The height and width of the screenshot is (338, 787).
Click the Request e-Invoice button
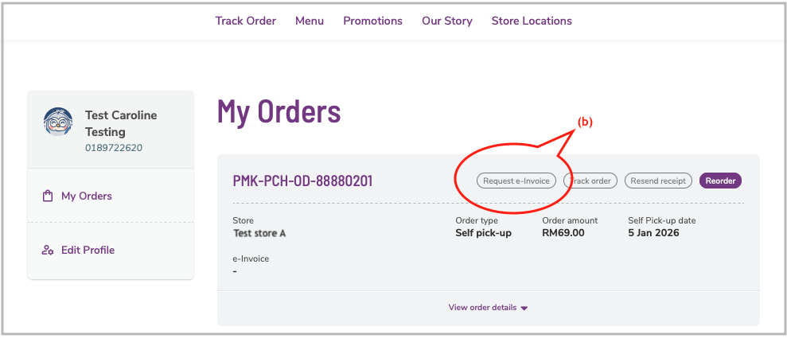516,181
